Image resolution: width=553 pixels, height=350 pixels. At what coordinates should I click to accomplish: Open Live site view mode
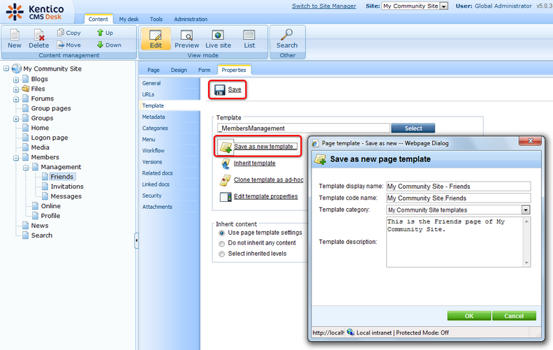point(218,35)
